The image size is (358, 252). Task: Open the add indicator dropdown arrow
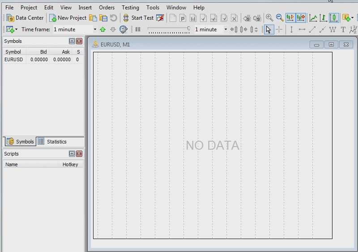(353, 18)
